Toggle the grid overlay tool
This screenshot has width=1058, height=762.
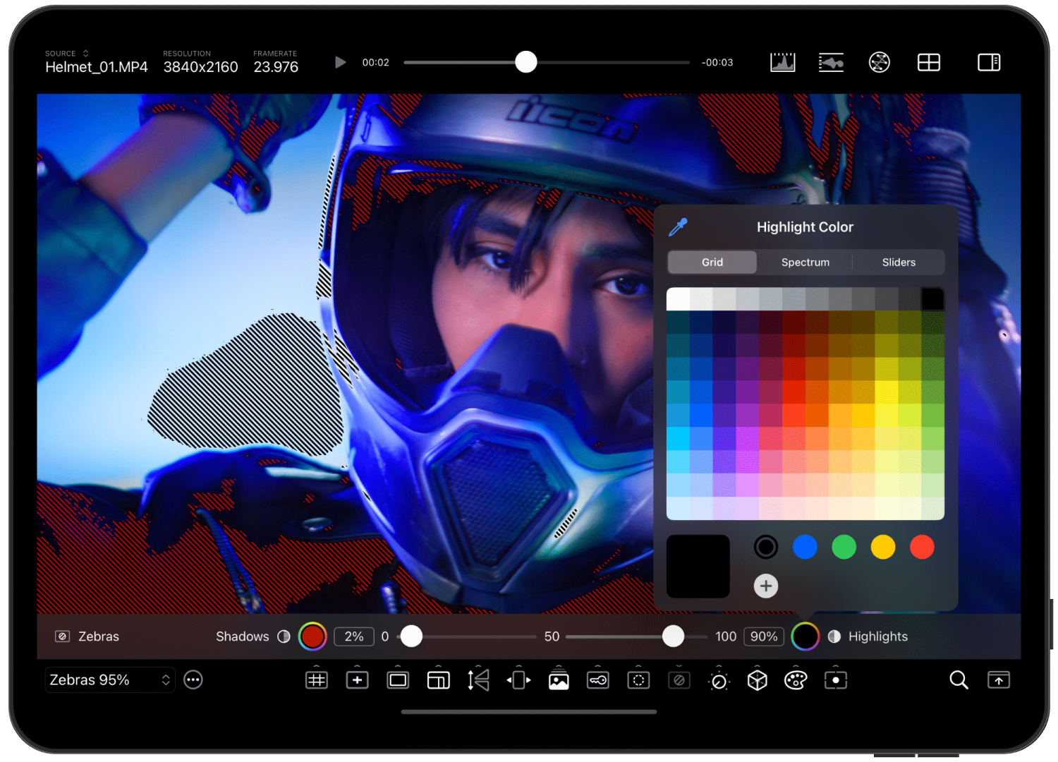316,679
